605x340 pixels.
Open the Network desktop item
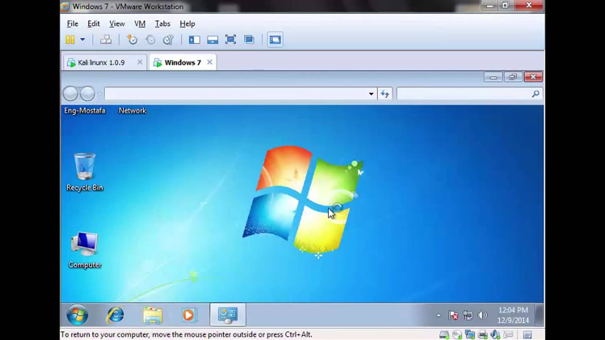click(x=132, y=110)
